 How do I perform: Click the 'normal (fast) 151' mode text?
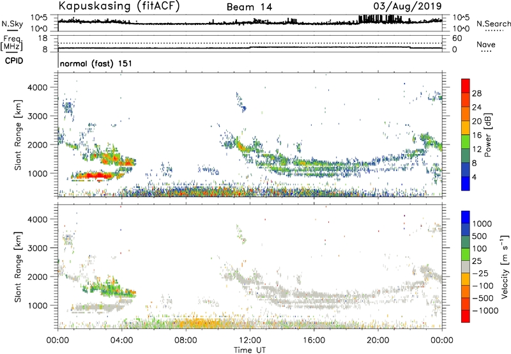(96, 63)
